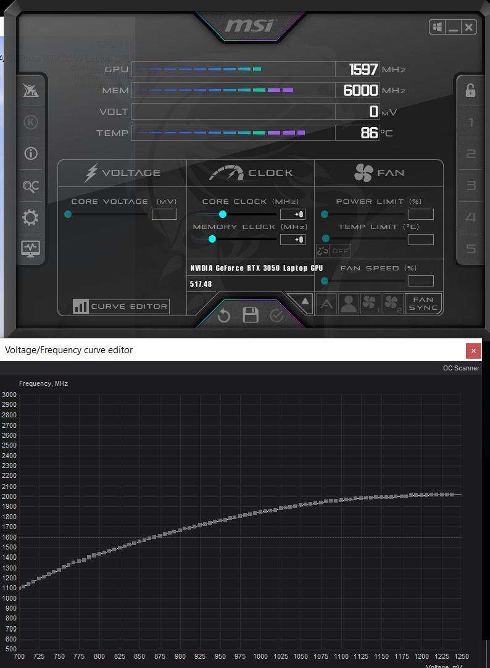Show the system information icon

30,154
